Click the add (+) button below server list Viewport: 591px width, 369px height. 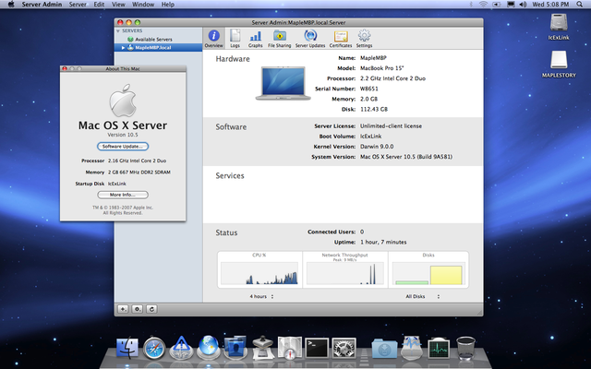tap(123, 309)
